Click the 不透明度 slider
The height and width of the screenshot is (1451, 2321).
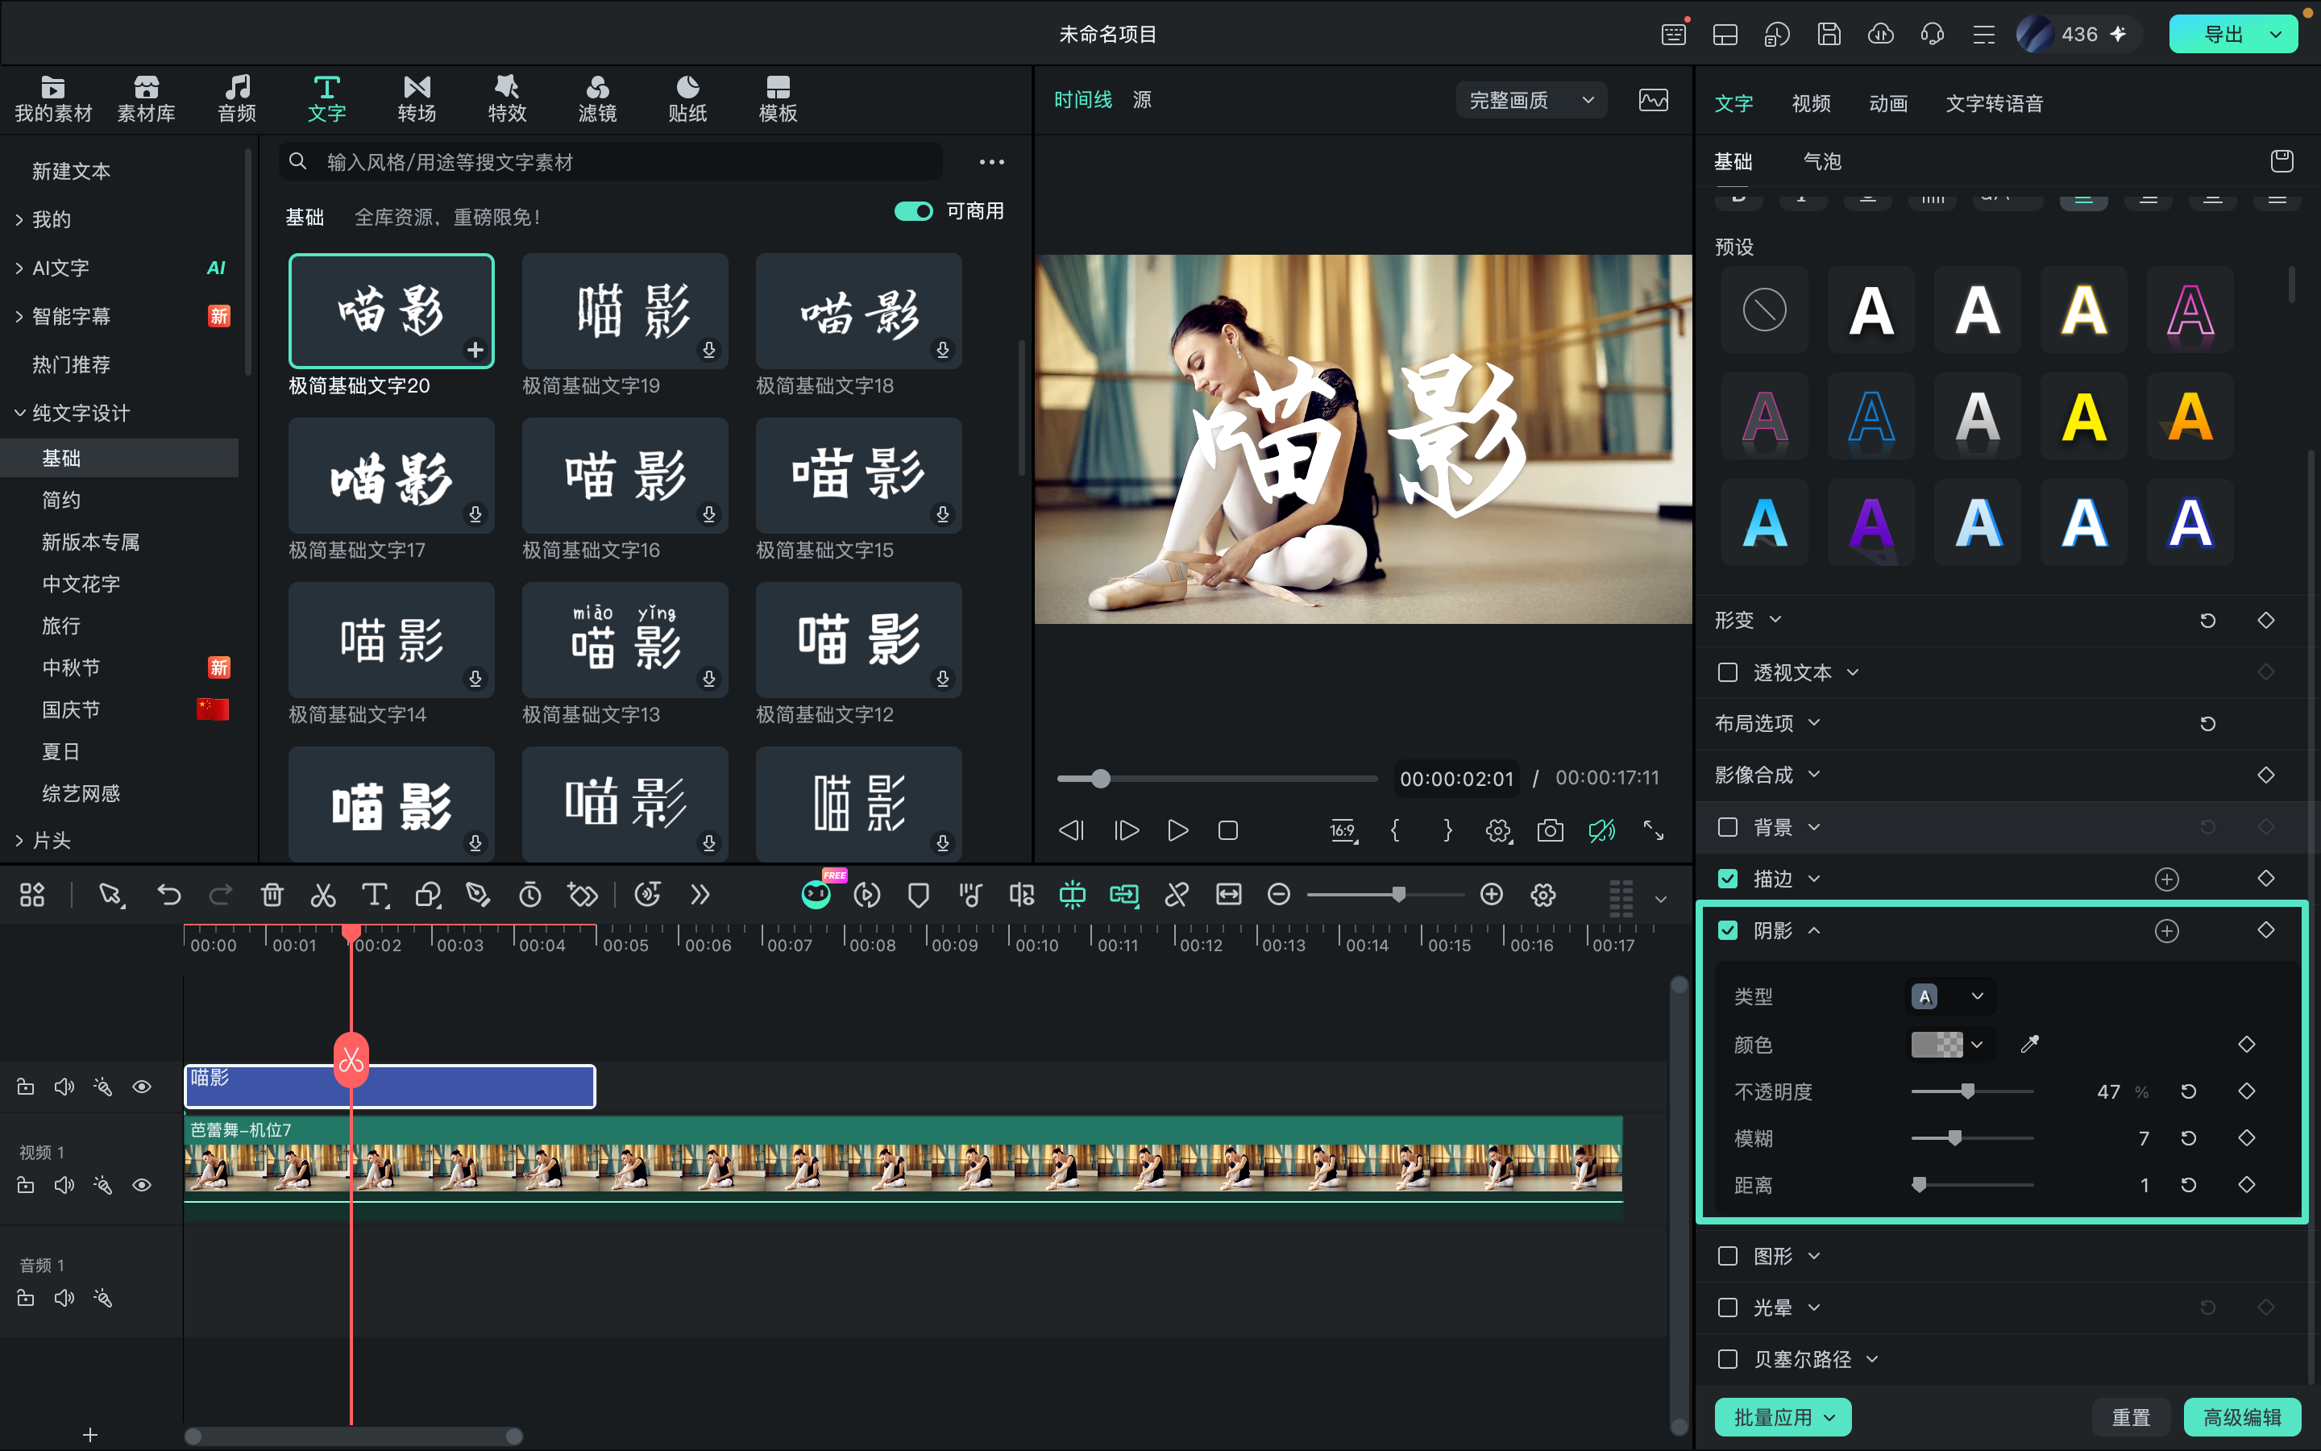[x=1972, y=1091]
